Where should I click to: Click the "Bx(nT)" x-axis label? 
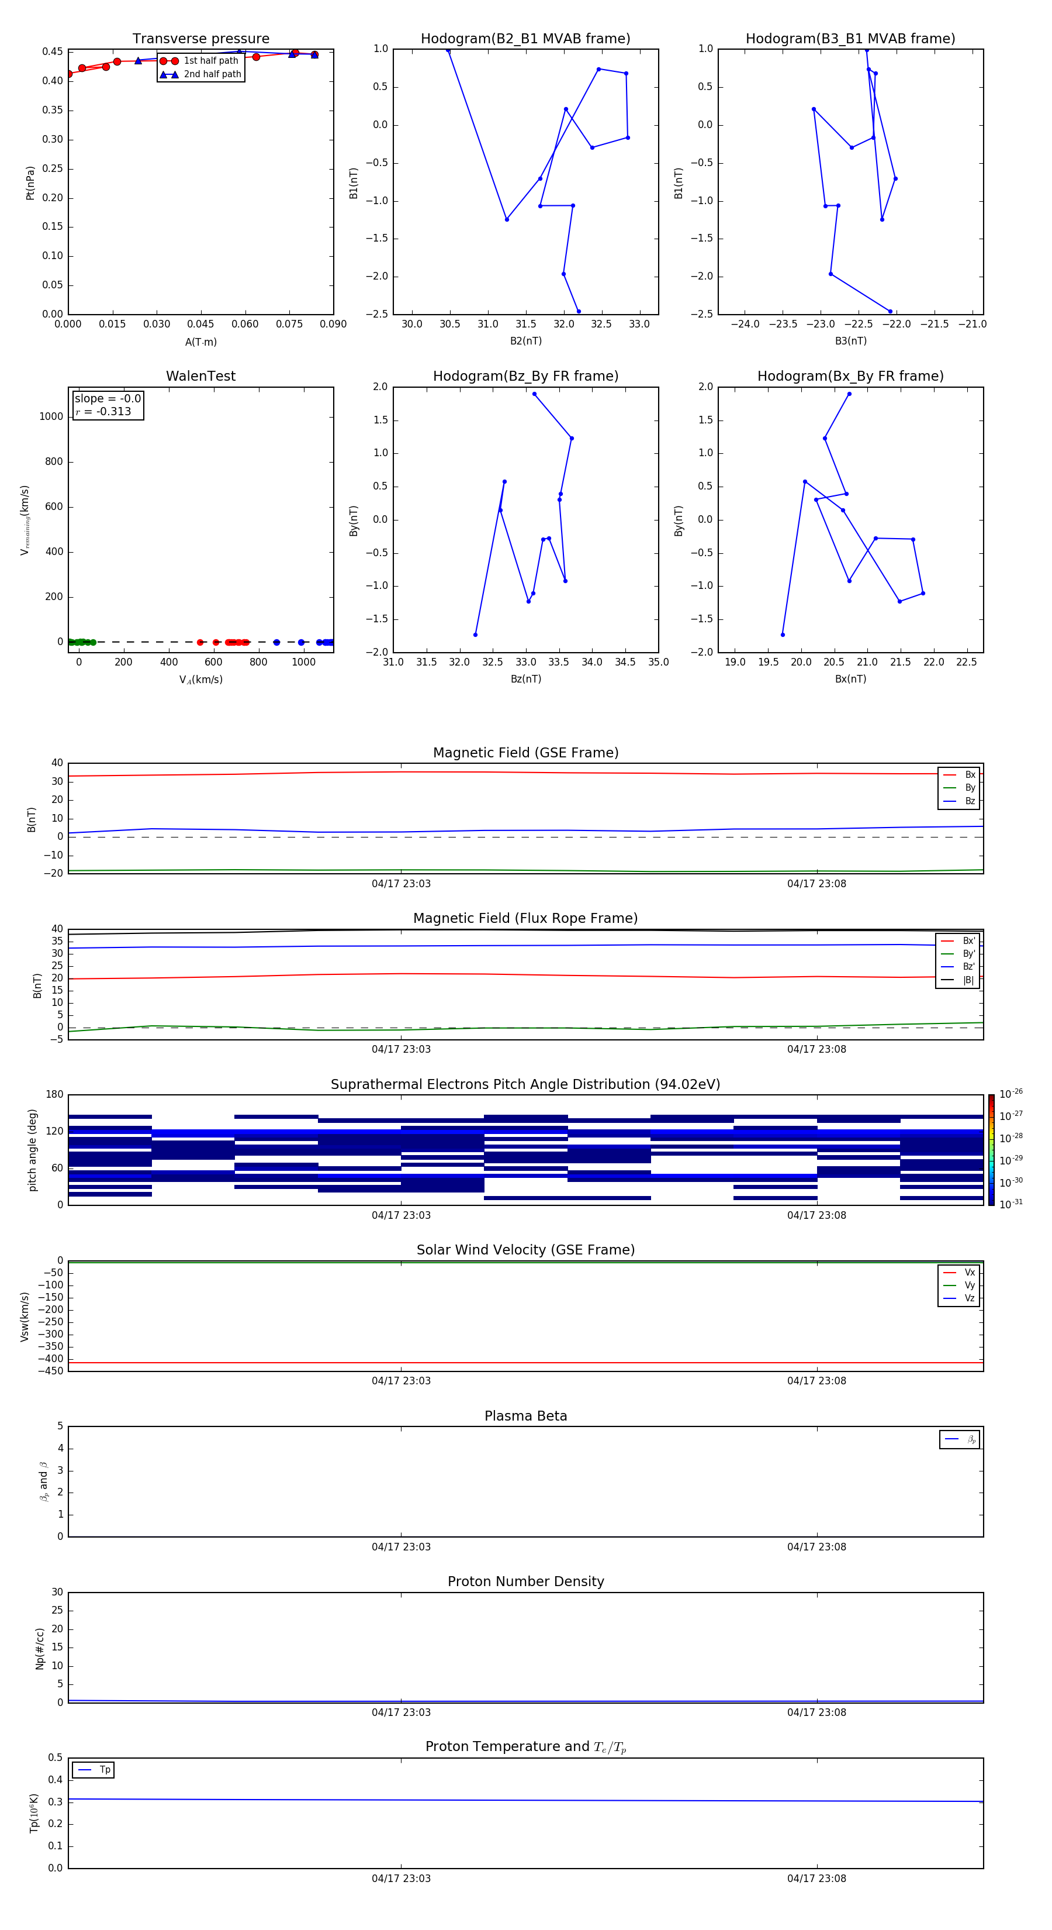pyautogui.click(x=850, y=679)
